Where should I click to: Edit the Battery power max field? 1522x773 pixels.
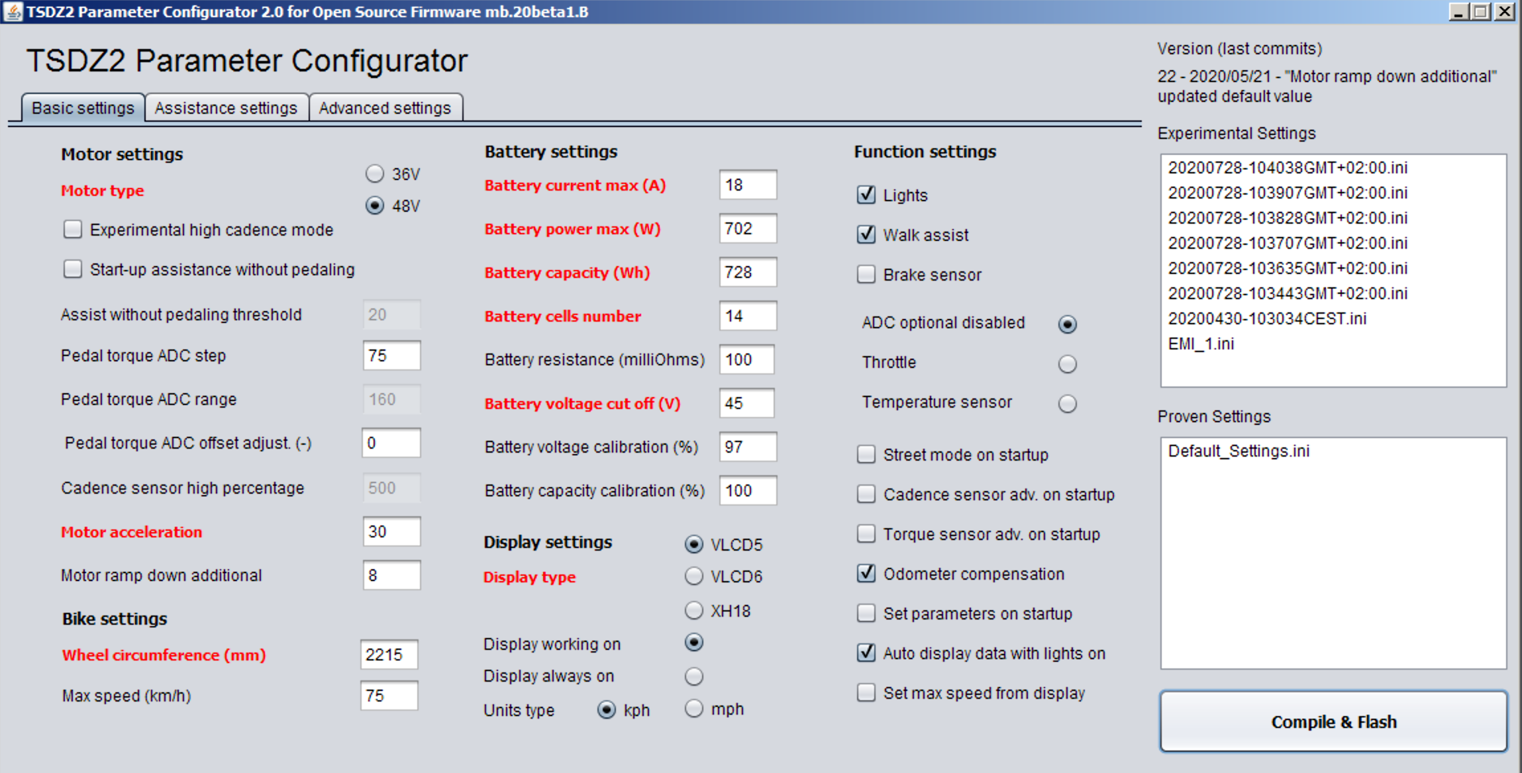click(748, 228)
